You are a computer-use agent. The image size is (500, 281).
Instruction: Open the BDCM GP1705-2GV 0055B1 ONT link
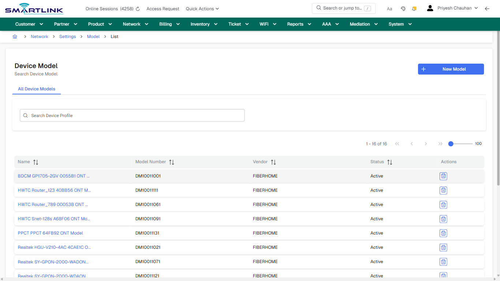(53, 176)
